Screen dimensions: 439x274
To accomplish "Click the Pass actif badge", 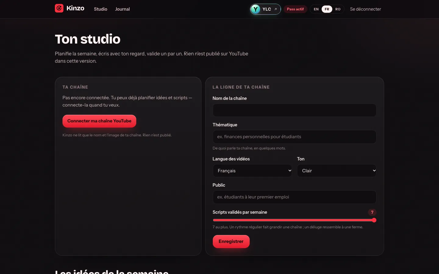I will pos(295,9).
